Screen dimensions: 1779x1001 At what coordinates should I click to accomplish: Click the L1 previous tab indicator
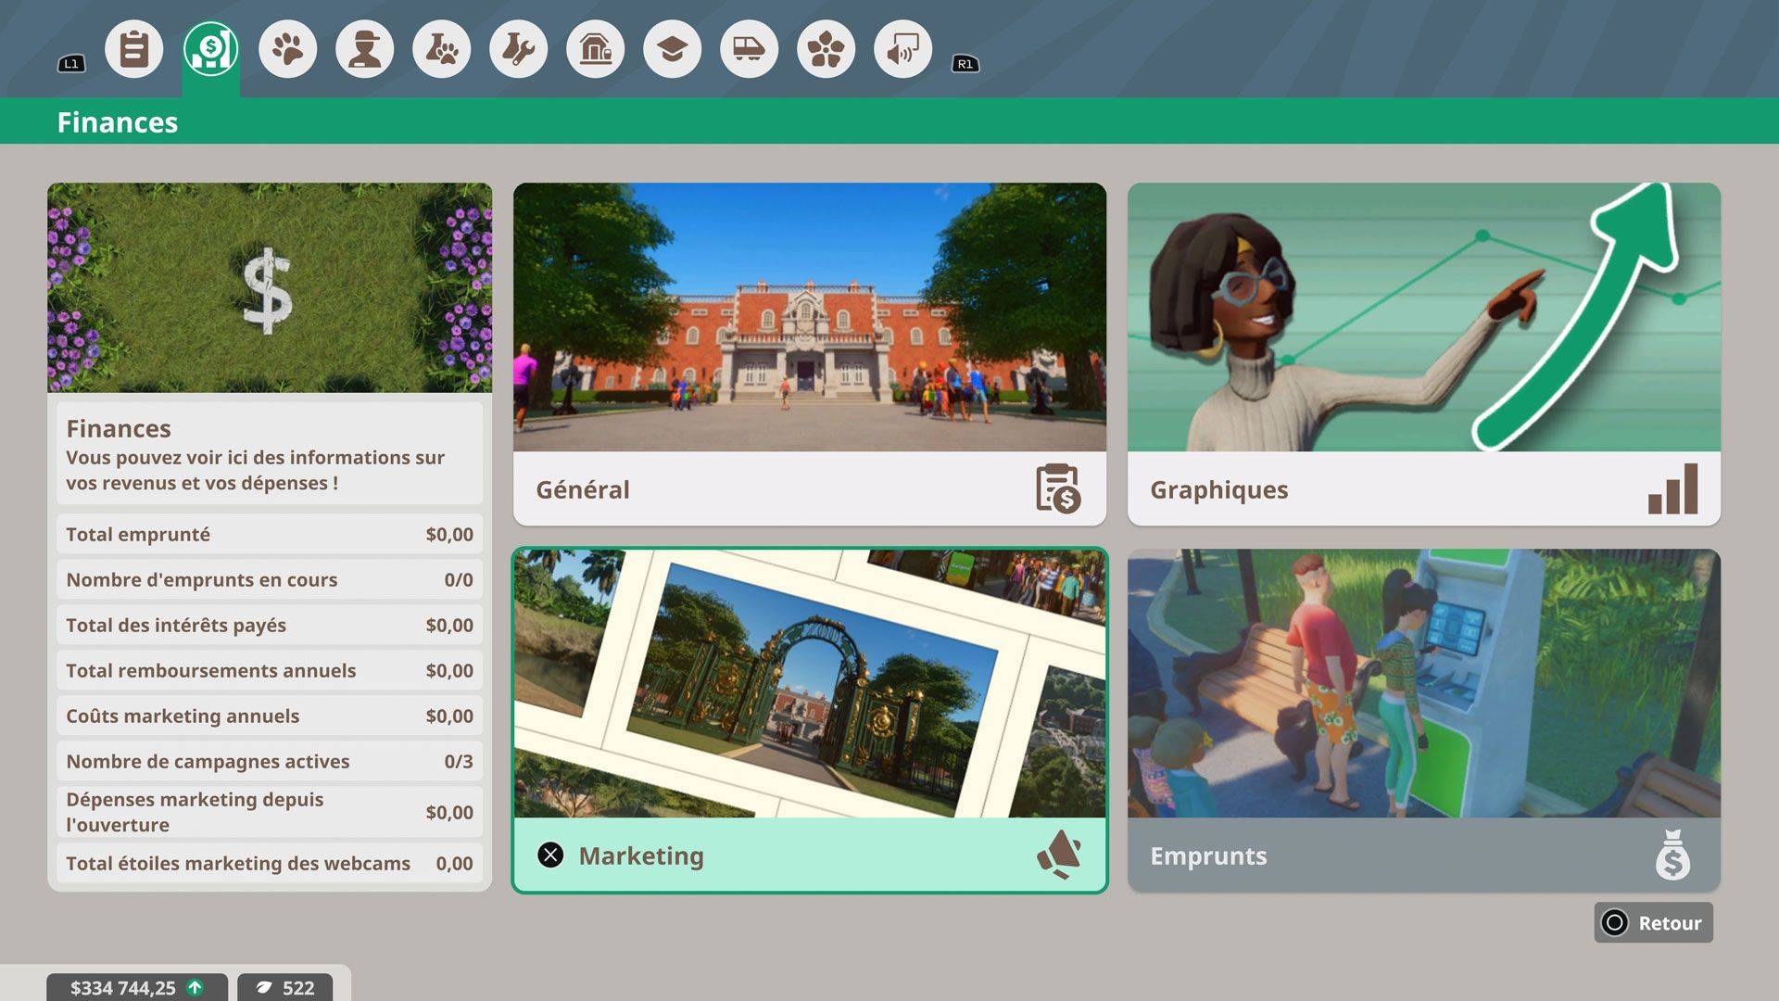point(71,64)
